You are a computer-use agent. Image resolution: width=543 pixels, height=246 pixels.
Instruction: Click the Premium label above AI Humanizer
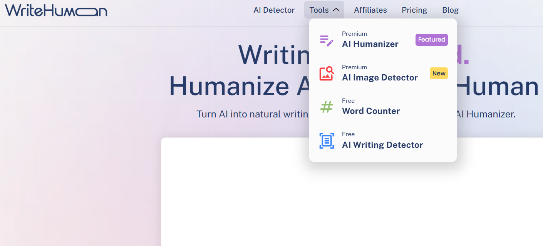click(354, 34)
